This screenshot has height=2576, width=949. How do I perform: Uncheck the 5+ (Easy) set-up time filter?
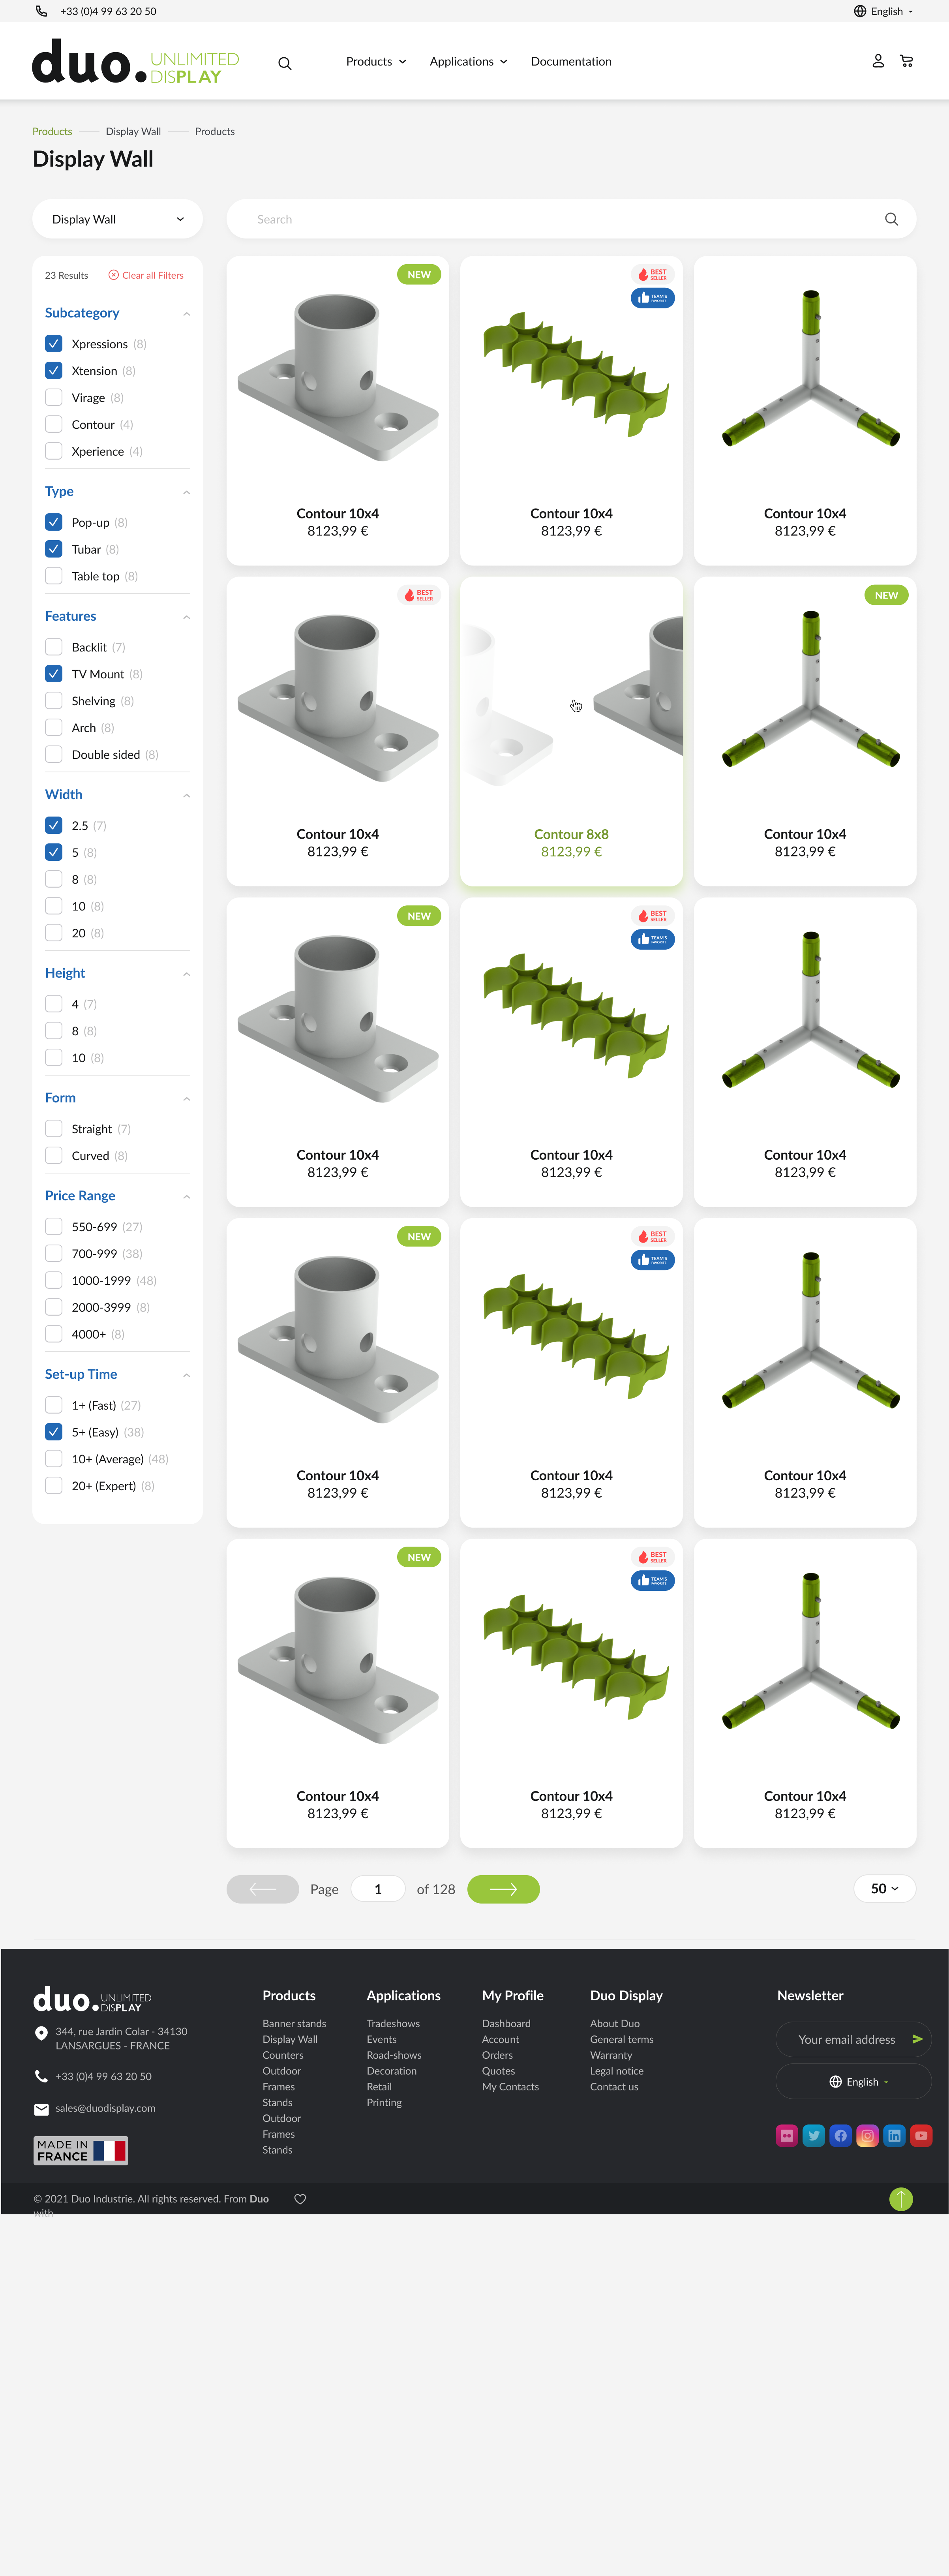click(x=54, y=1433)
